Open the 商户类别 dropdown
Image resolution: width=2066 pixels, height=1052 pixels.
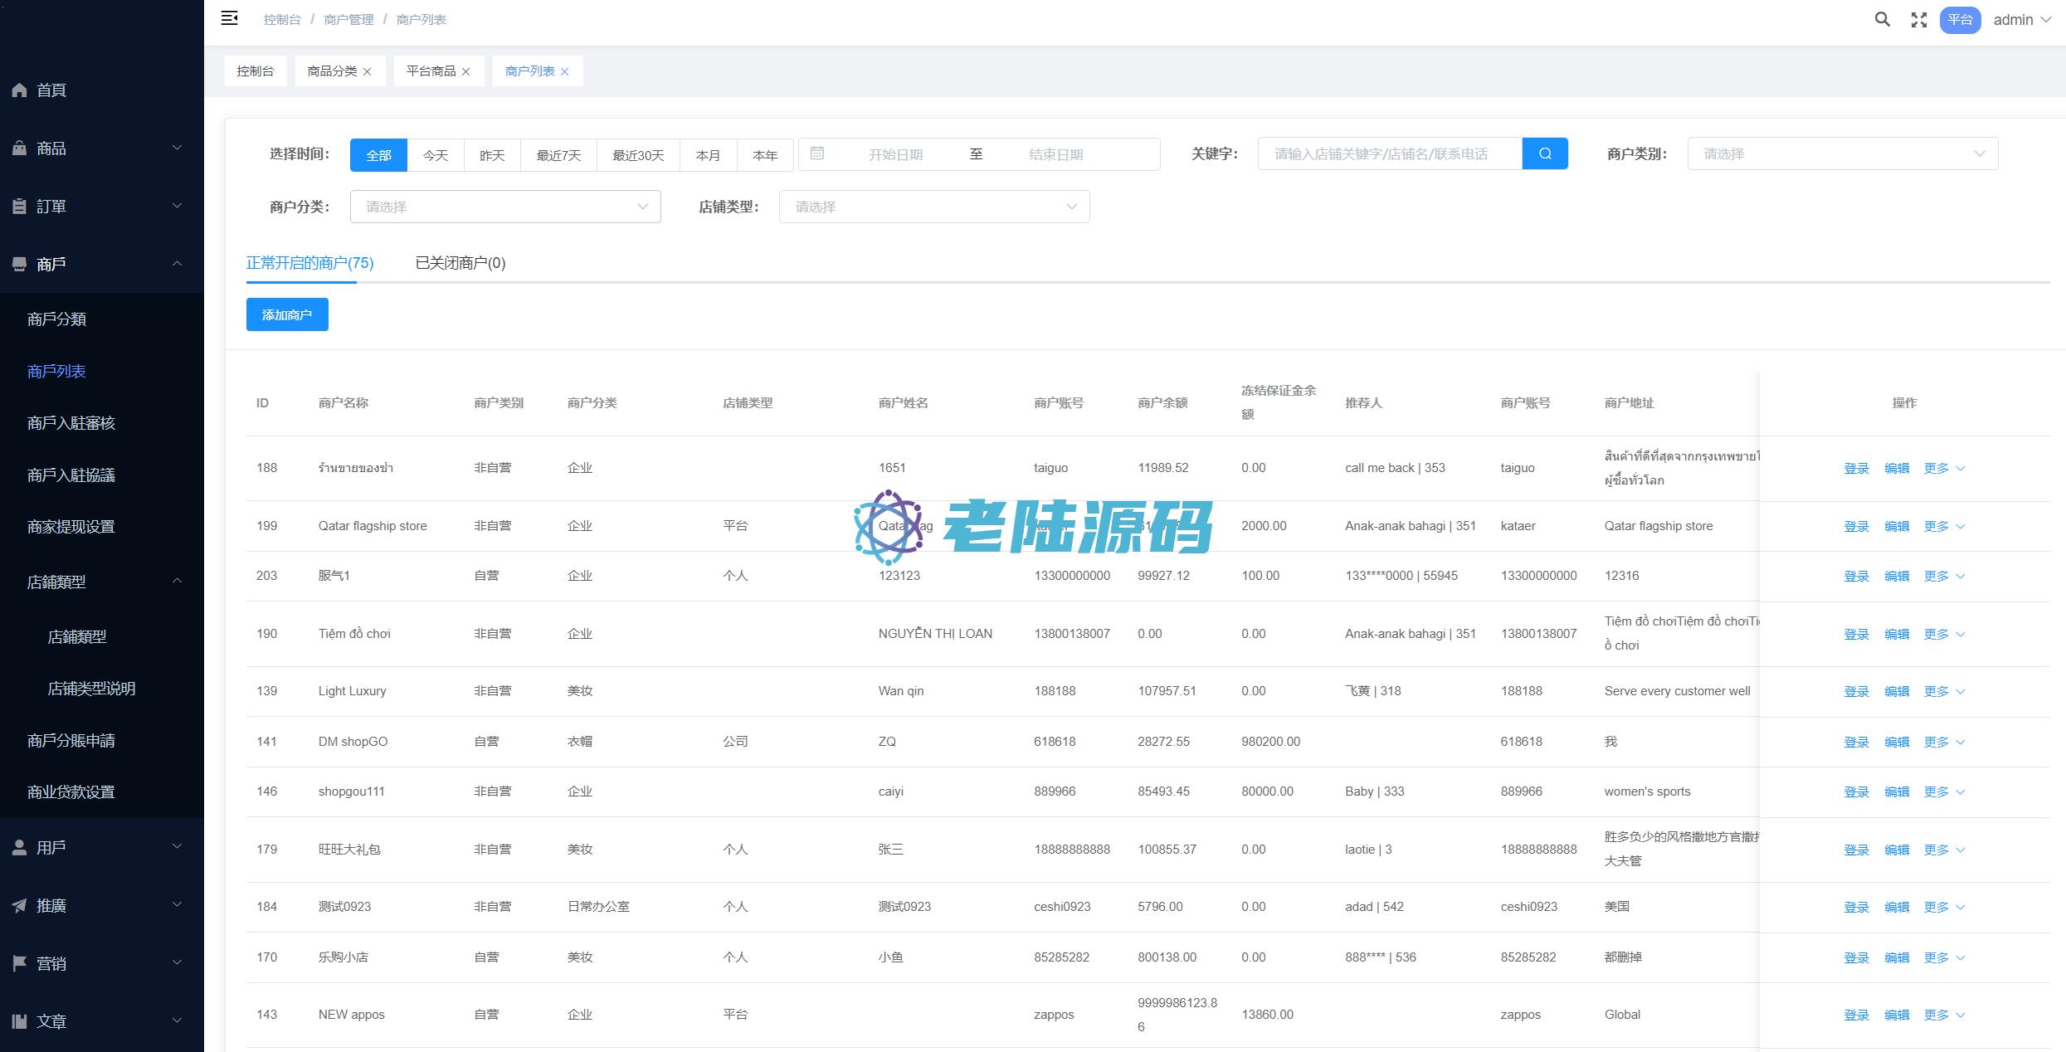coord(1842,153)
